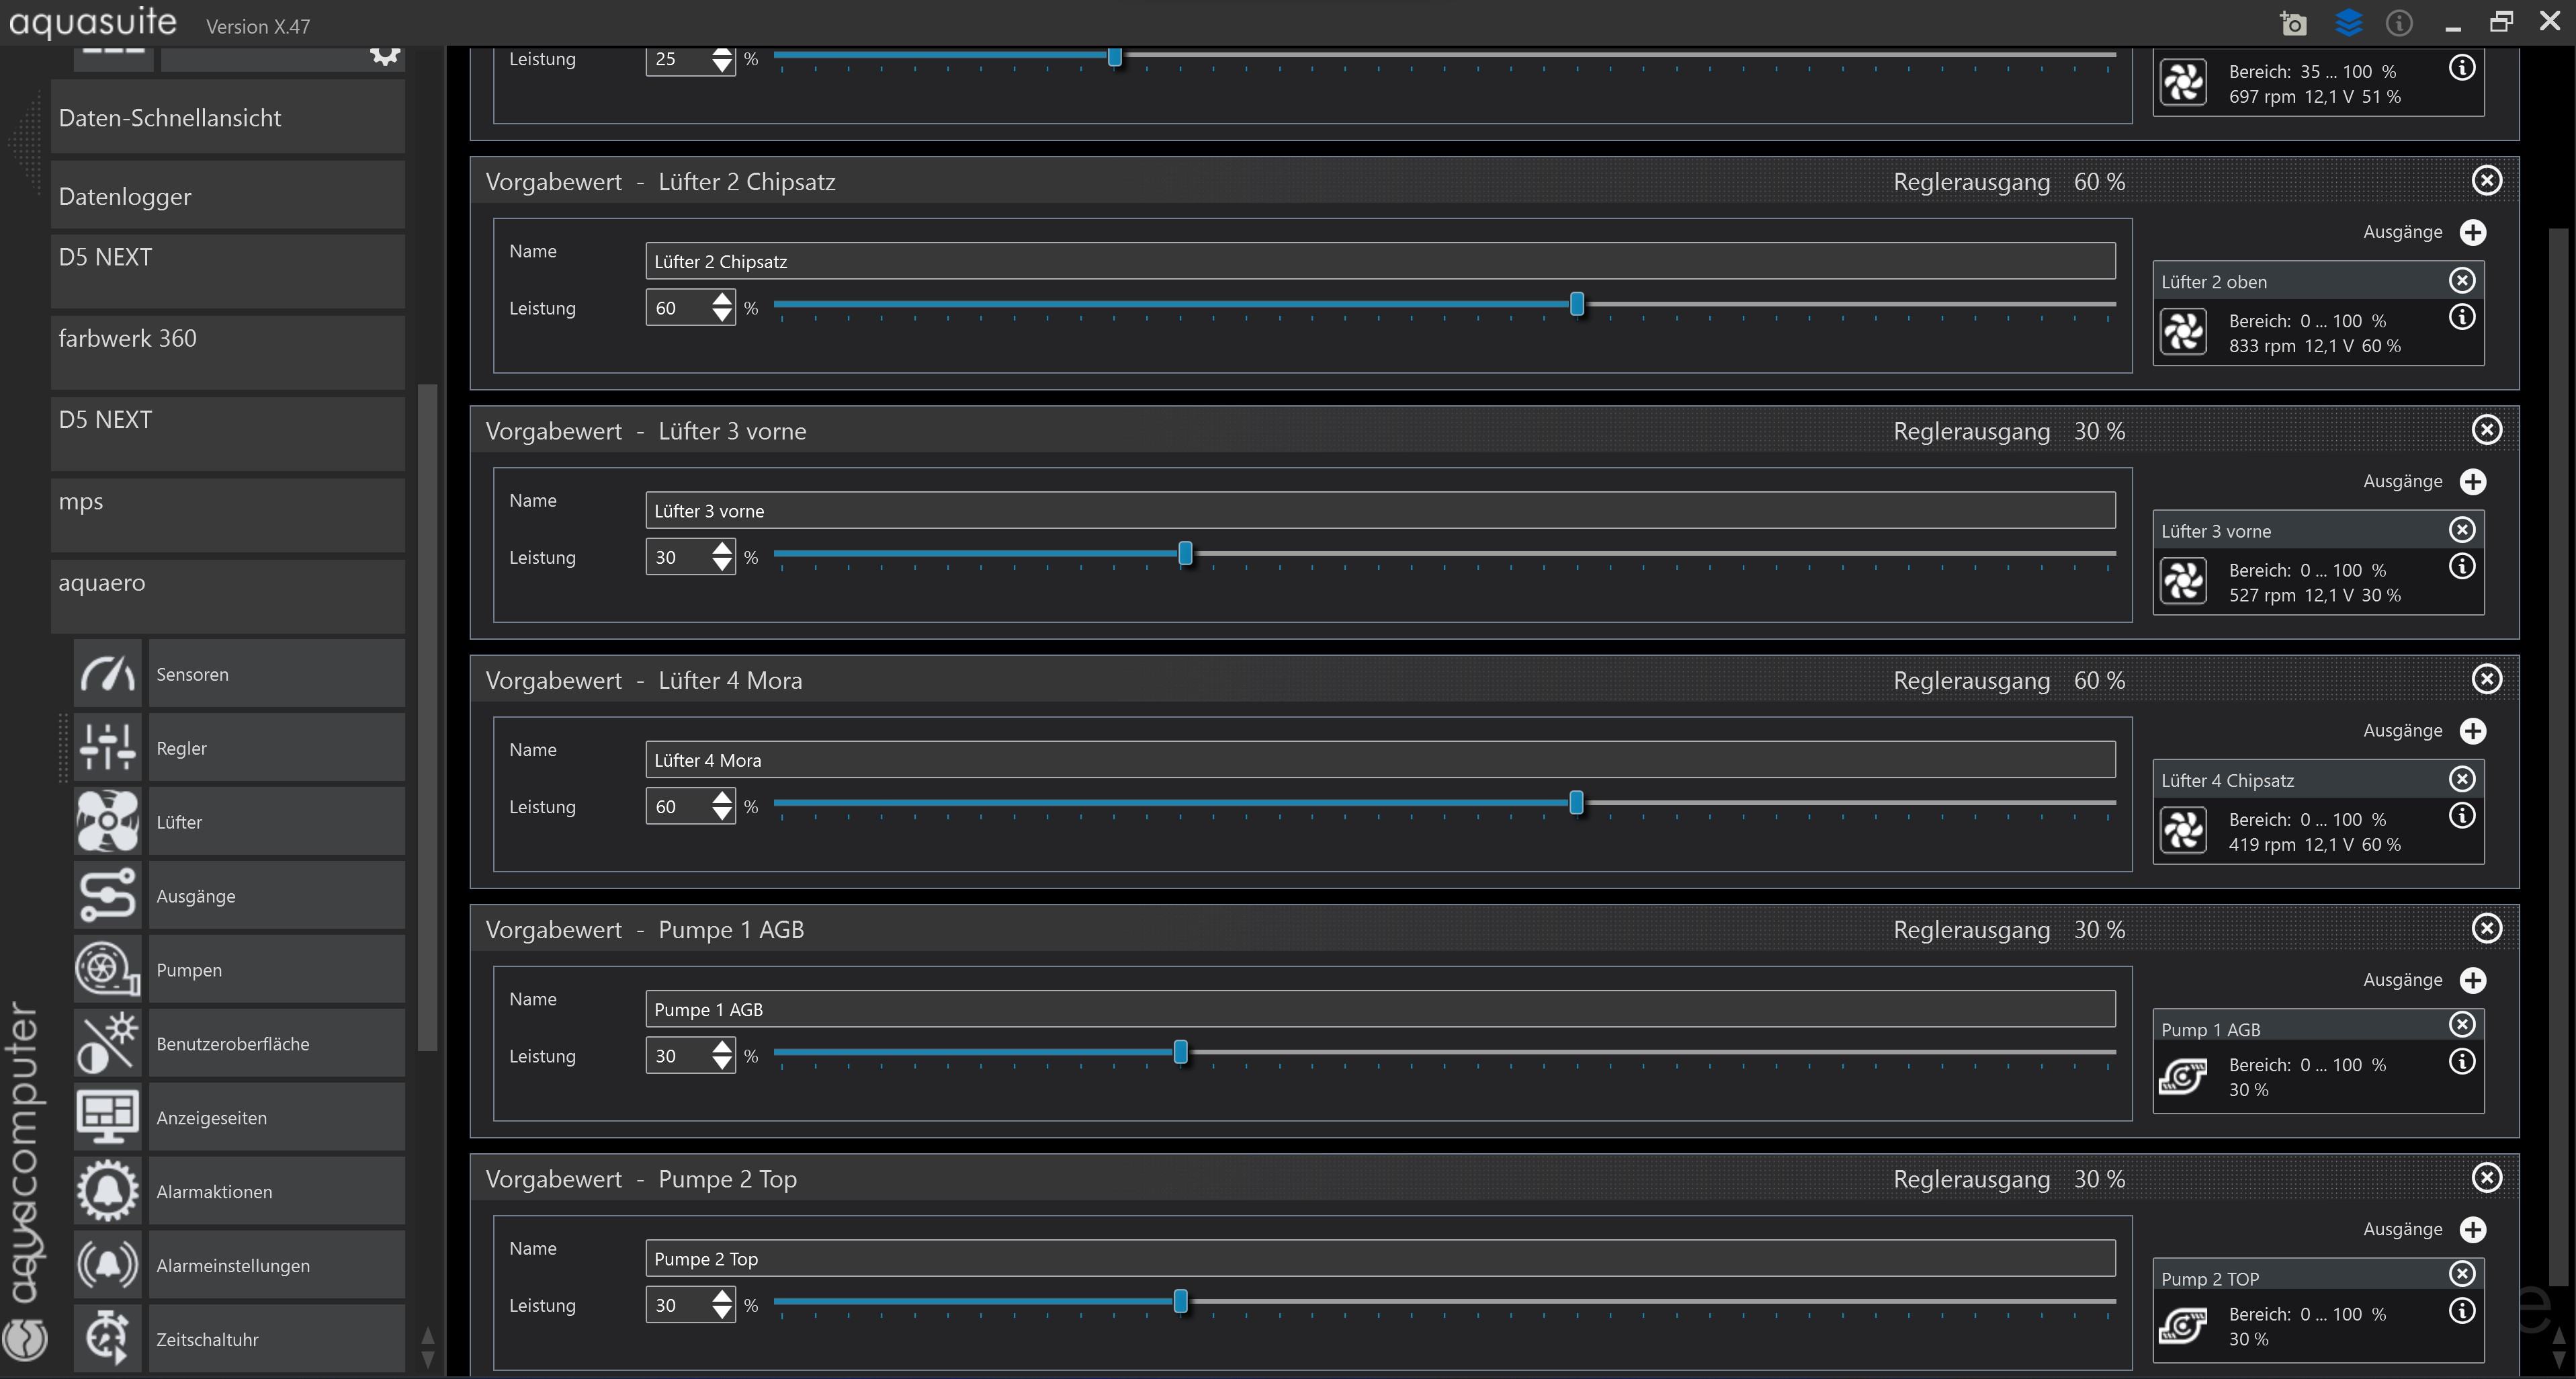Click the Lüfter 3 vorne power slider handle
The image size is (2576, 1379).
(x=1185, y=553)
